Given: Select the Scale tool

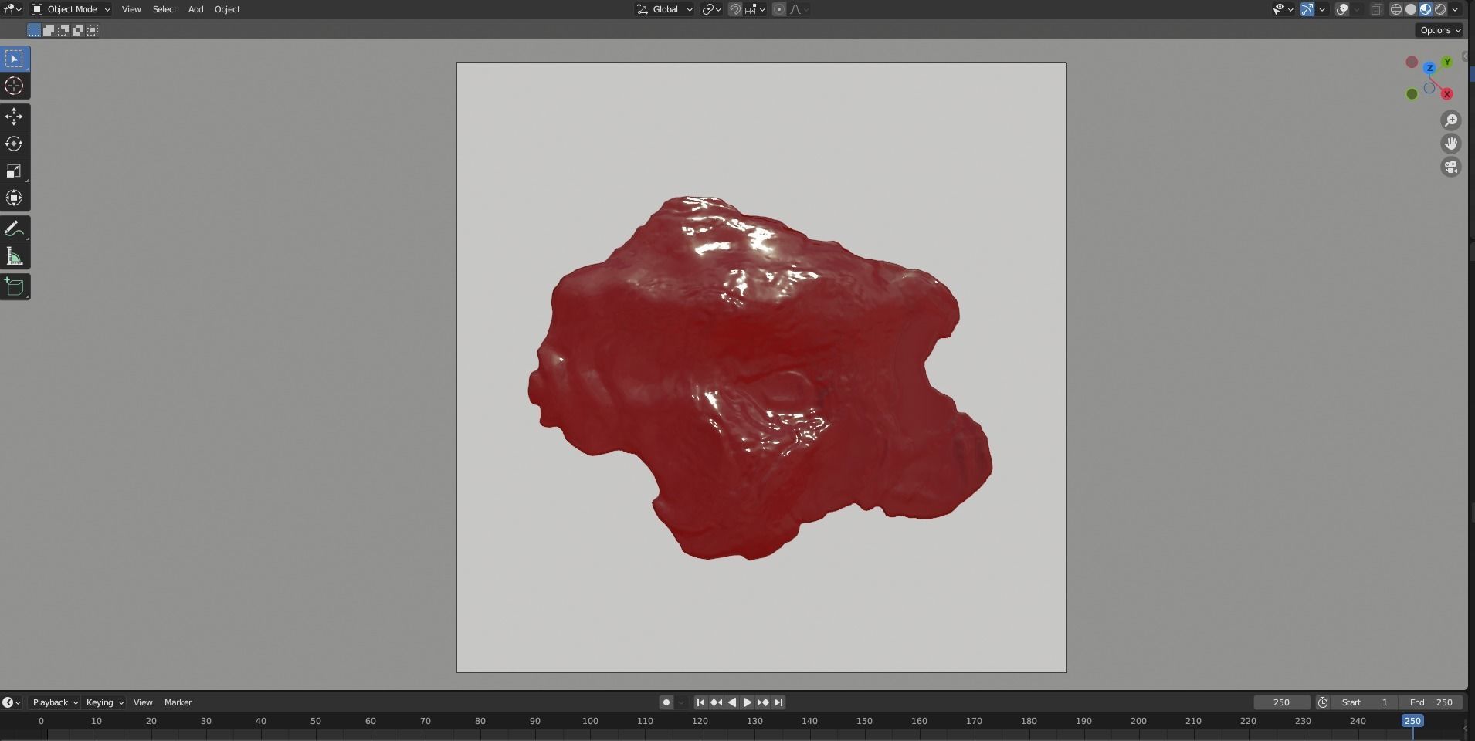Looking at the screenshot, I should pos(15,171).
